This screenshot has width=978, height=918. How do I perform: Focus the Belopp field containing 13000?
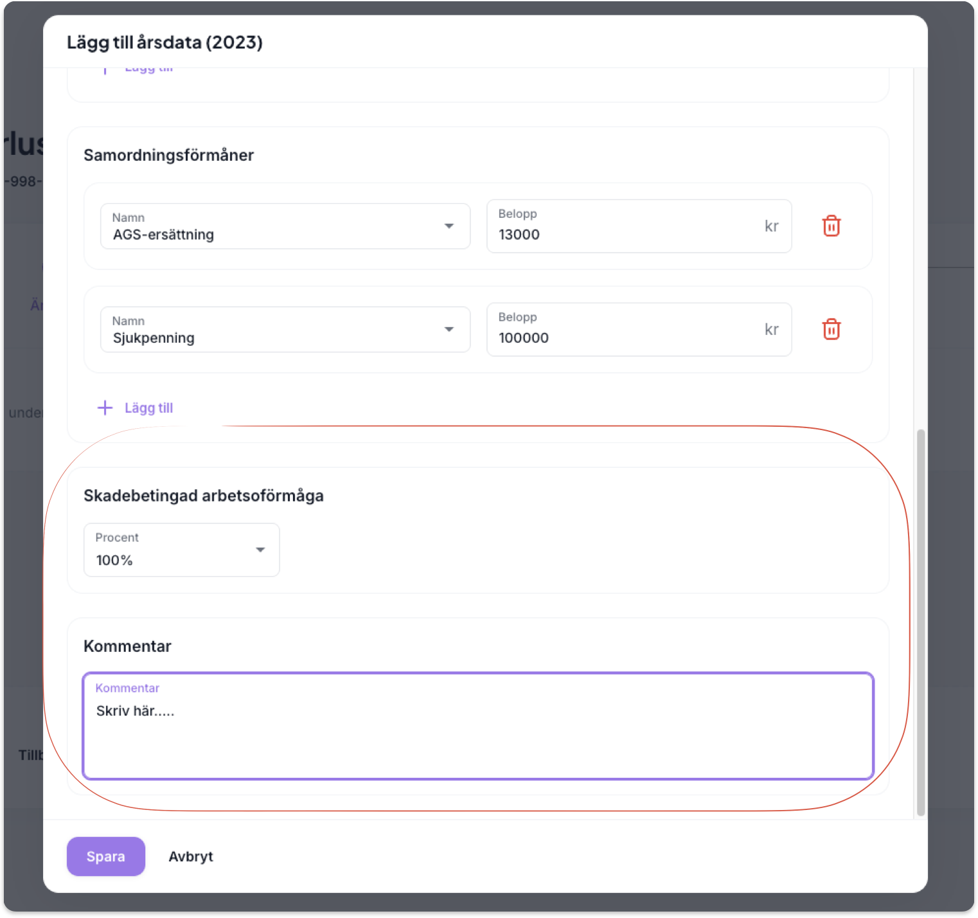[x=623, y=234]
